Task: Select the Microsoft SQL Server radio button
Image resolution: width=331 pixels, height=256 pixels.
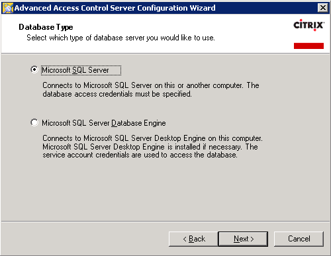Action: (x=34, y=69)
